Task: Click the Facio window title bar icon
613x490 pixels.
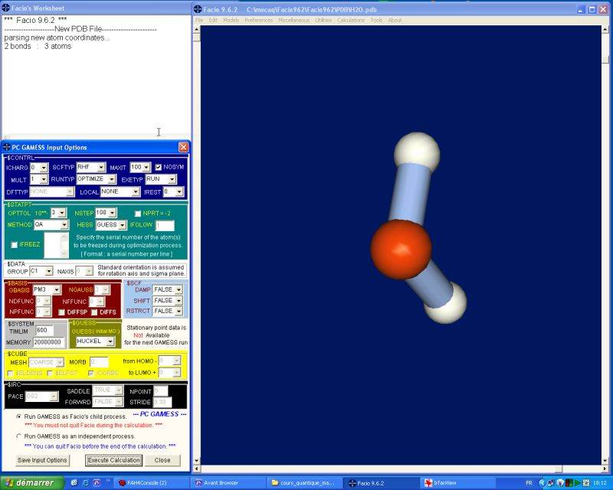Action: tap(198, 9)
